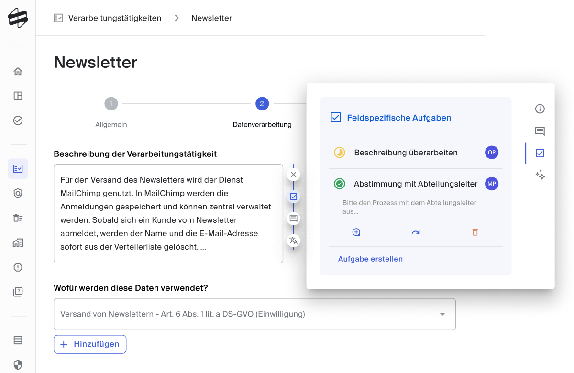
Task: Click the checkbox icon beside Feldspezifische Aufgaben heading
Action: (x=336, y=118)
